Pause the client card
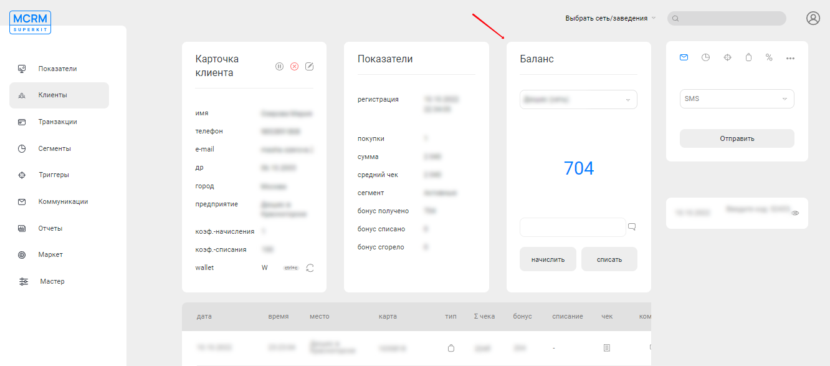The width and height of the screenshot is (830, 366). point(280,66)
